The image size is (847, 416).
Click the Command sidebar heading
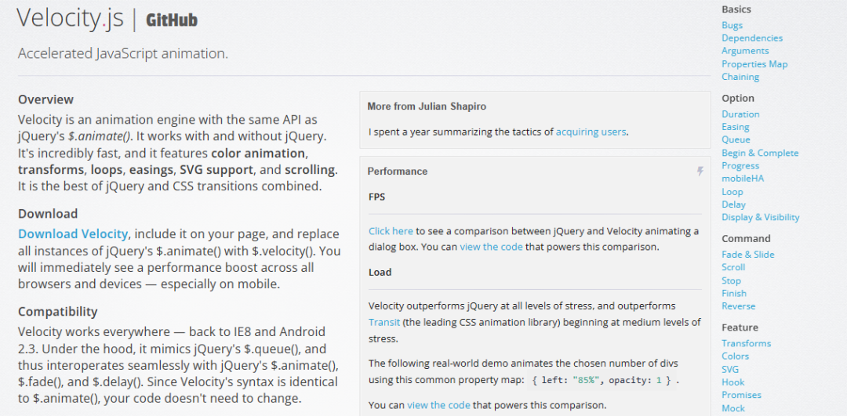(746, 239)
